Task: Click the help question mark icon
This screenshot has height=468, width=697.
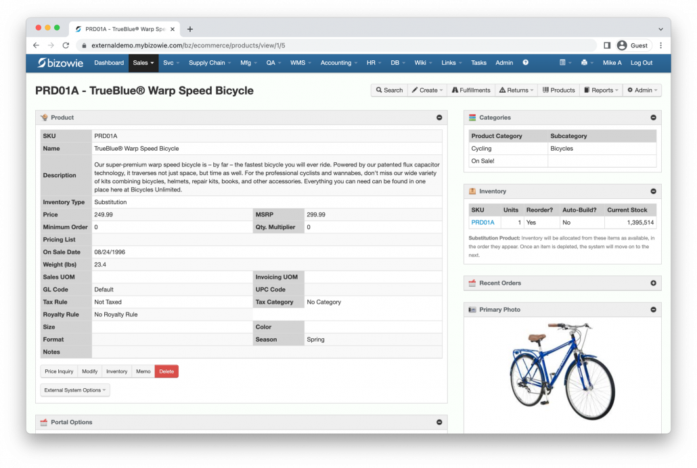Action: [525, 63]
